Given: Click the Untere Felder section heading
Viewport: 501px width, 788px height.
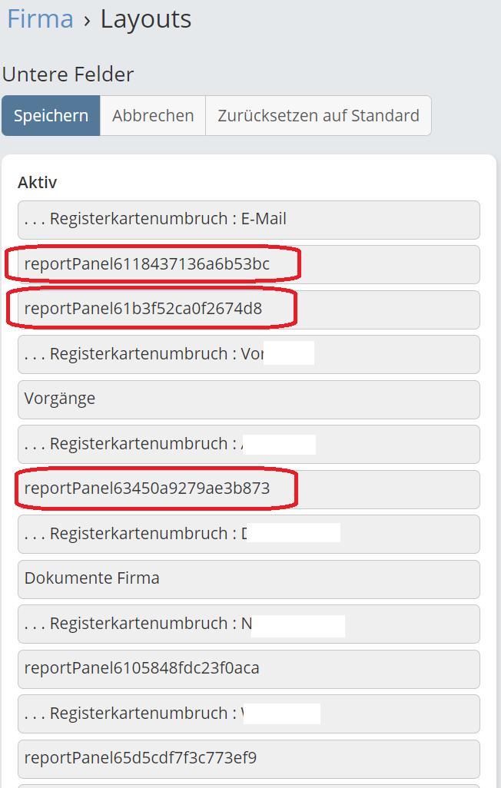Looking at the screenshot, I should 68,74.
